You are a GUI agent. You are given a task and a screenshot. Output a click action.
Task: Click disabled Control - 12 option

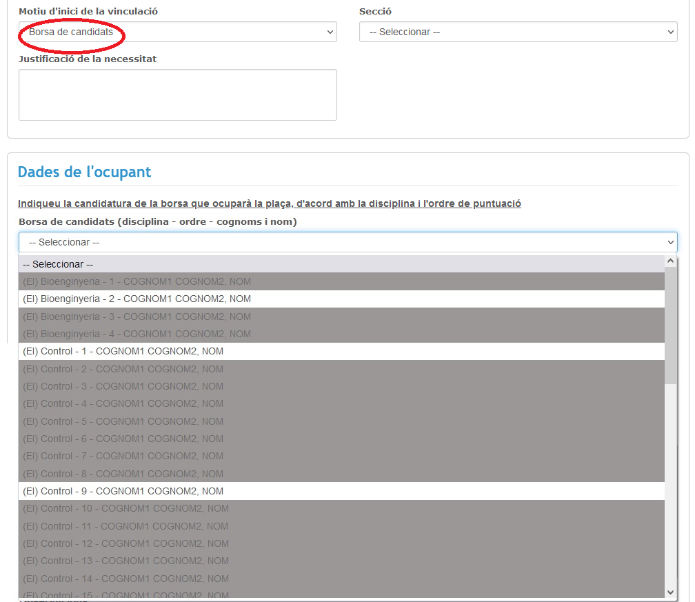(341, 543)
